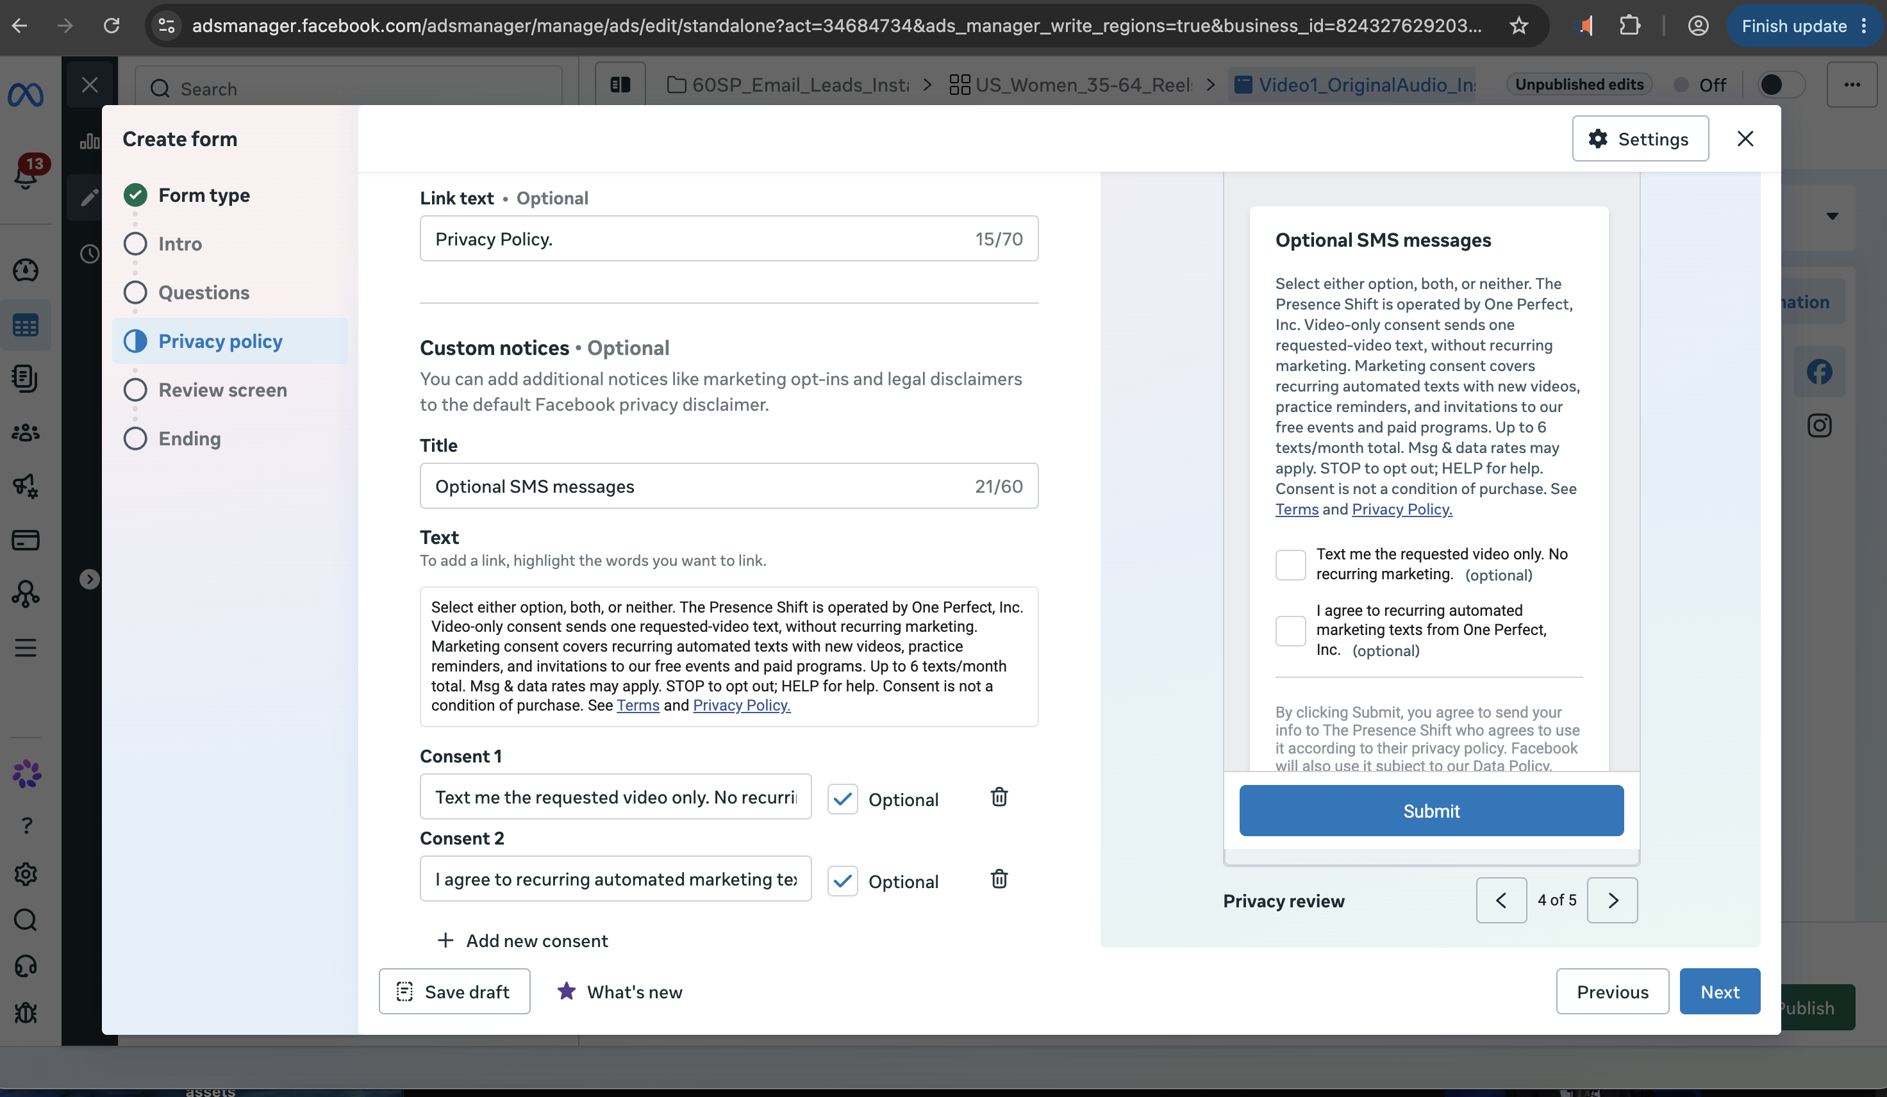
Task: Click into the custom notice Text area
Action: (729, 657)
